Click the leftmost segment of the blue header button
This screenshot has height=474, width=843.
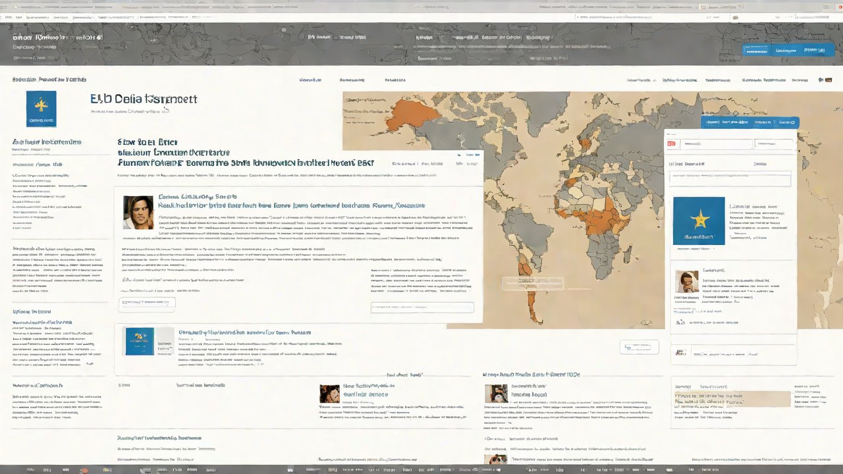coord(756,50)
